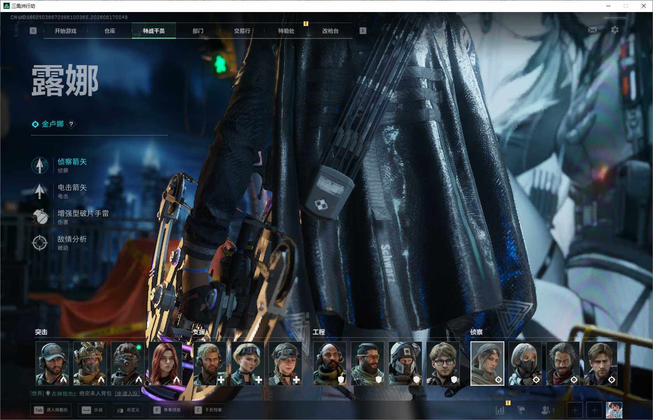The image size is (653, 420).
Task: Select the helmeted braided woman 支援 portrait
Action: [x=285, y=363]
